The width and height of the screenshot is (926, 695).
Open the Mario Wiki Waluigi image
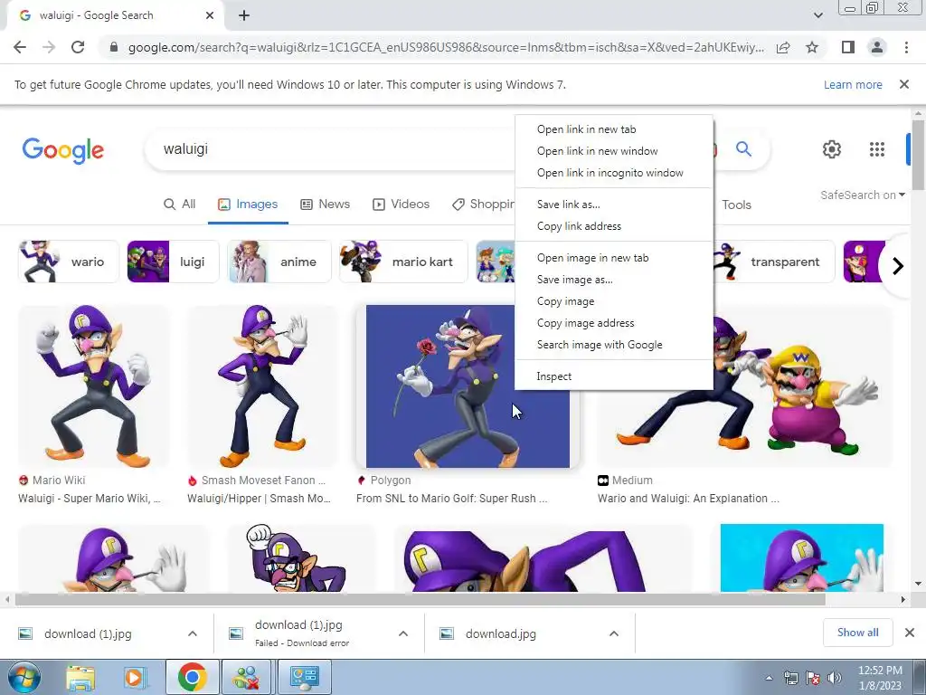click(x=93, y=386)
